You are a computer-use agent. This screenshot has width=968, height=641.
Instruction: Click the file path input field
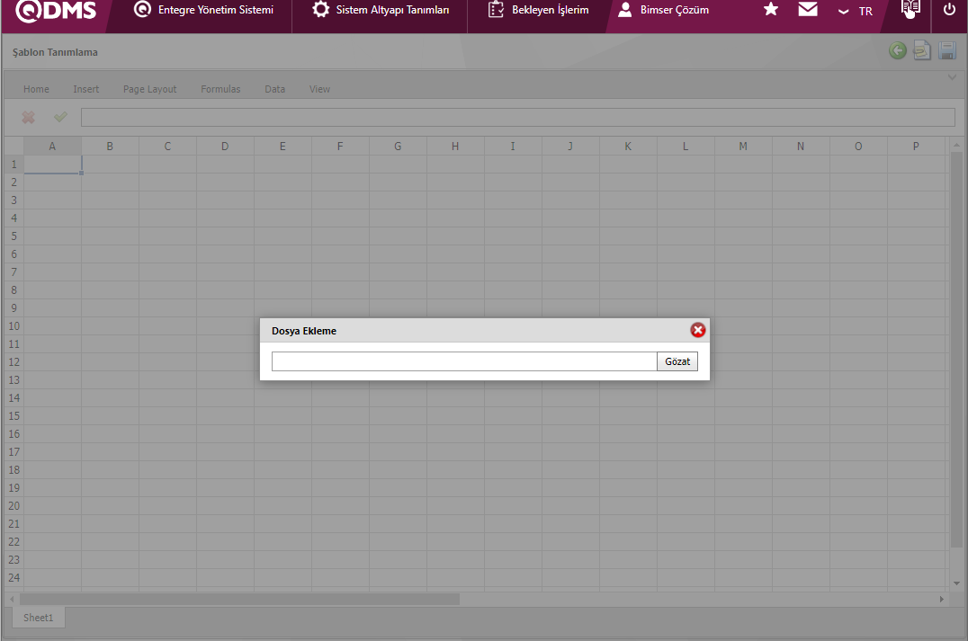click(x=464, y=361)
